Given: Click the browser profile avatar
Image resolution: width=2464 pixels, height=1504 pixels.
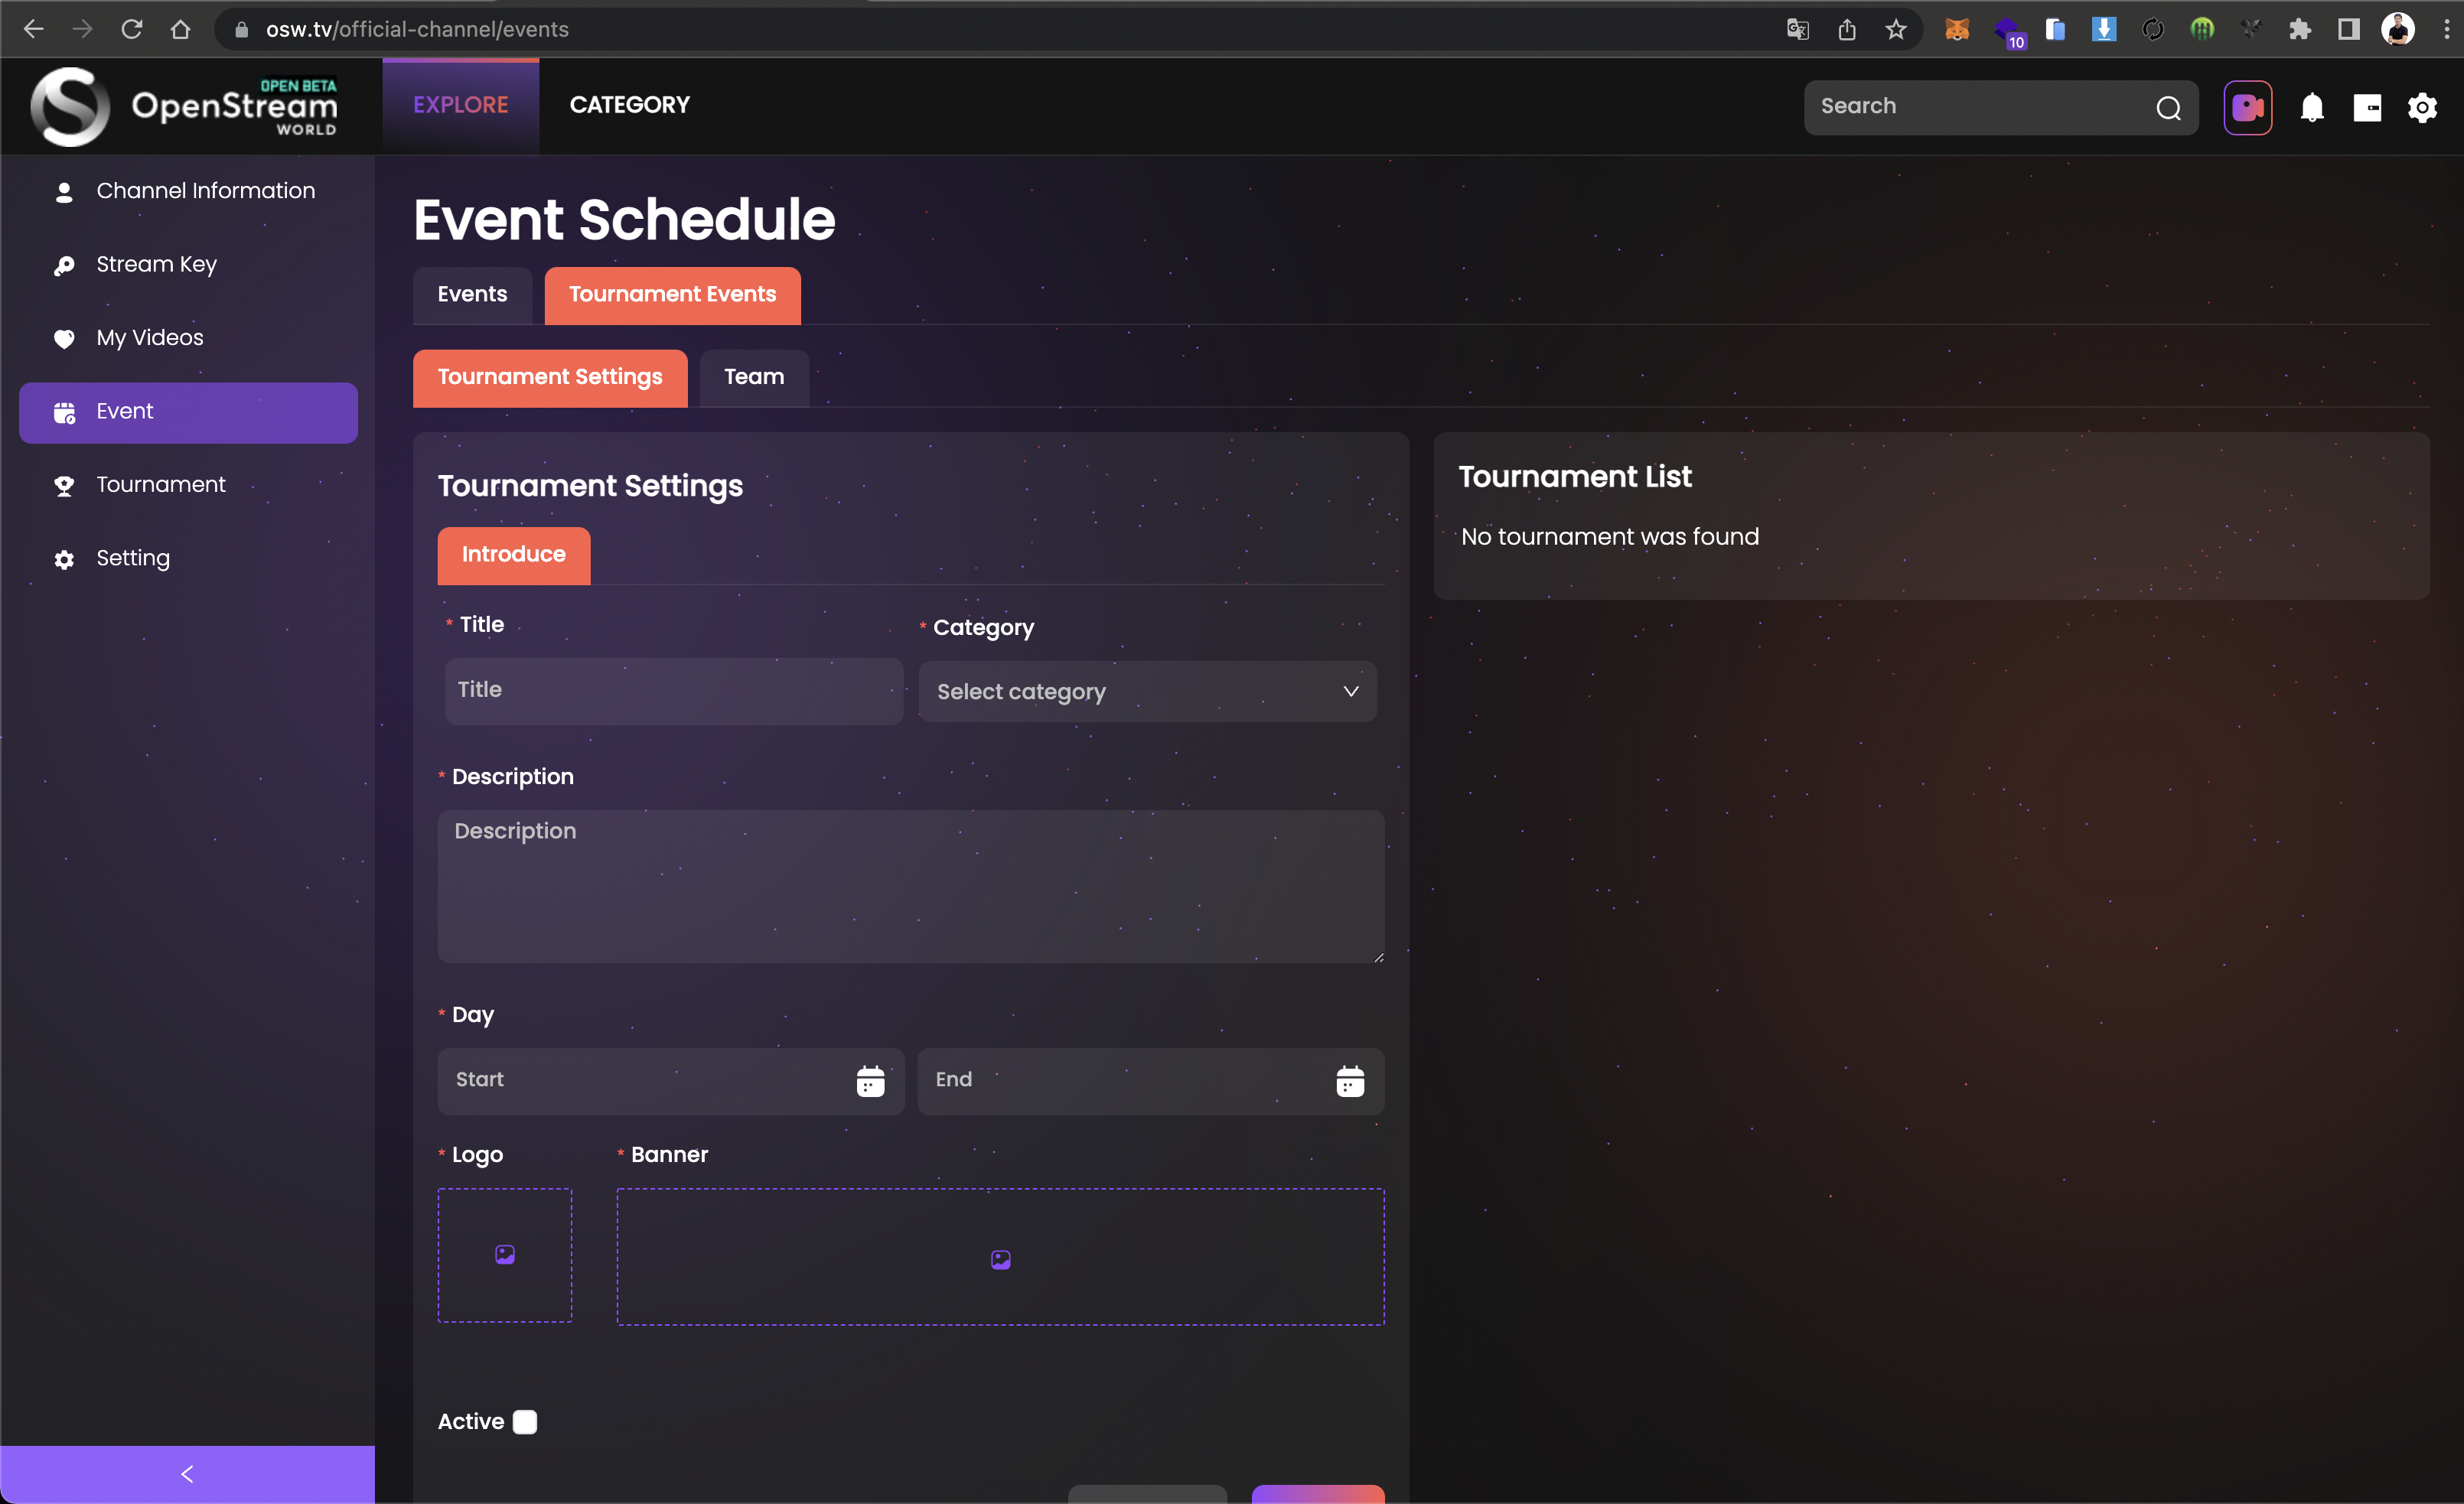Looking at the screenshot, I should [x=2398, y=29].
